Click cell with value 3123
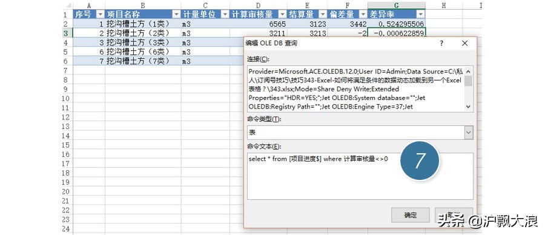 pyautogui.click(x=307, y=24)
